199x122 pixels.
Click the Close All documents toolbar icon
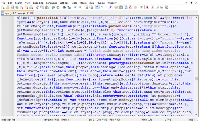coord(26,7)
